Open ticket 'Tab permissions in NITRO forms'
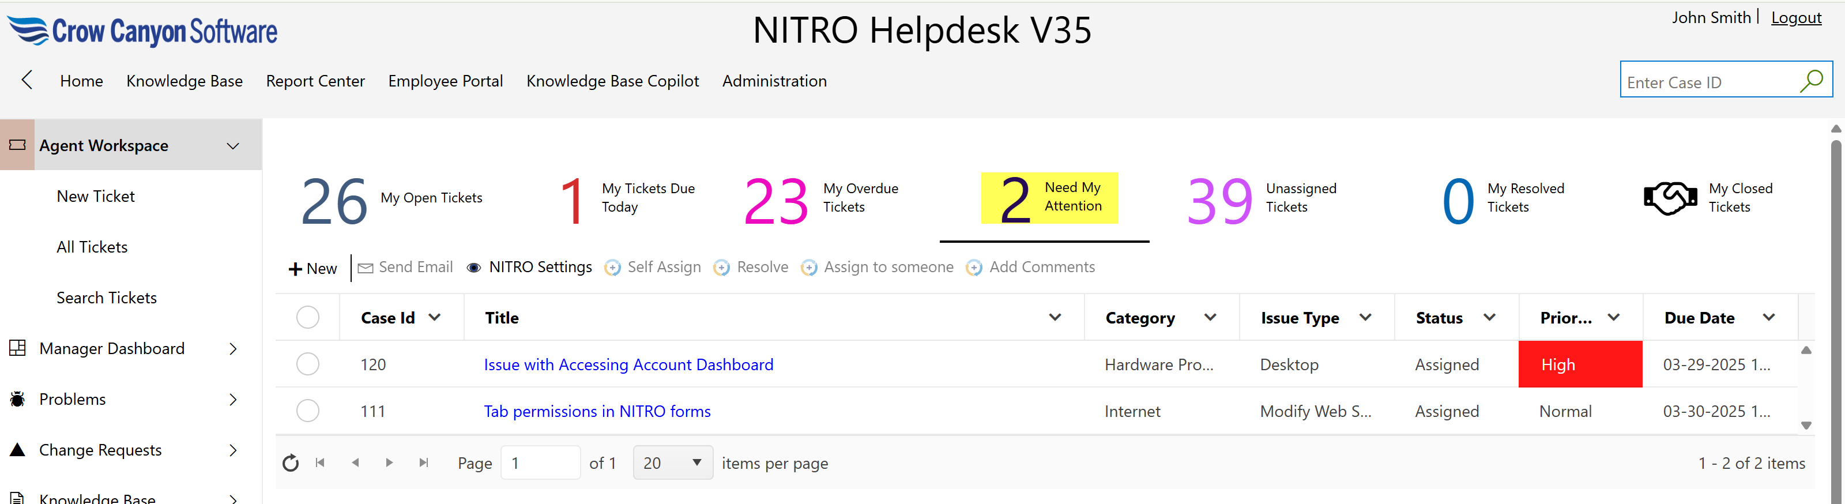Viewport: 1845px width, 504px height. [x=597, y=412]
